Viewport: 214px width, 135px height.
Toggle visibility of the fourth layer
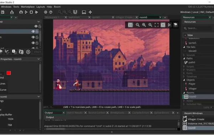[x=33, y=43]
